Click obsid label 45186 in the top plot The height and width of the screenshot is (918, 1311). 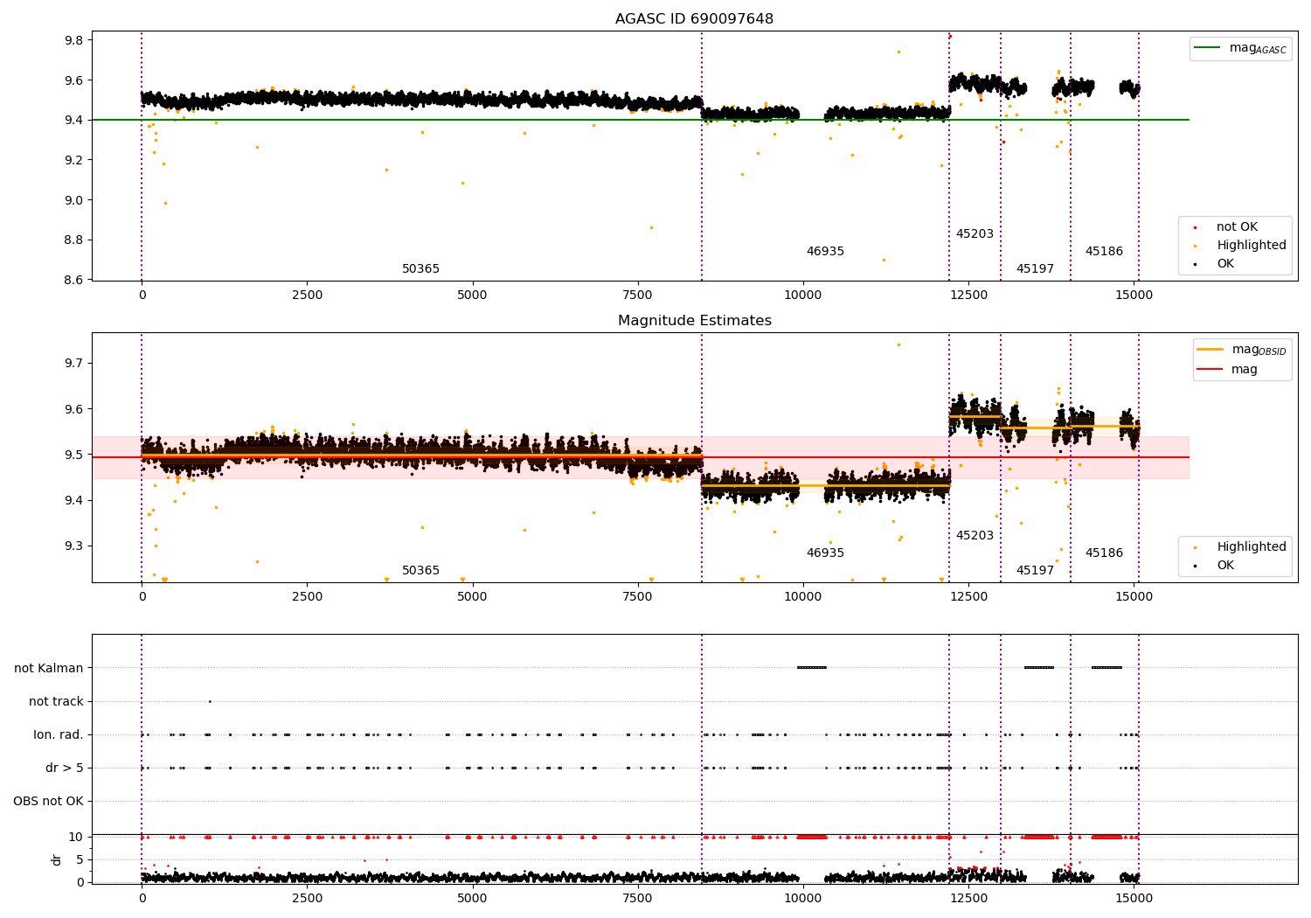[x=1104, y=251]
